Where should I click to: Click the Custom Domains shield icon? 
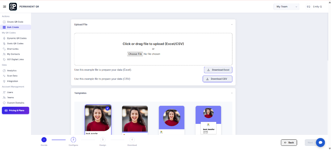(4, 103)
